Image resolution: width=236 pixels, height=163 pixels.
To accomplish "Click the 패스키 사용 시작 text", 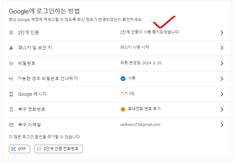I will click(x=135, y=47).
